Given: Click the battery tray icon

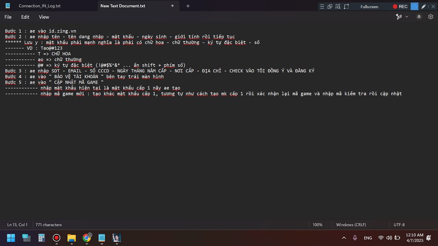Looking at the screenshot, I should point(397,238).
